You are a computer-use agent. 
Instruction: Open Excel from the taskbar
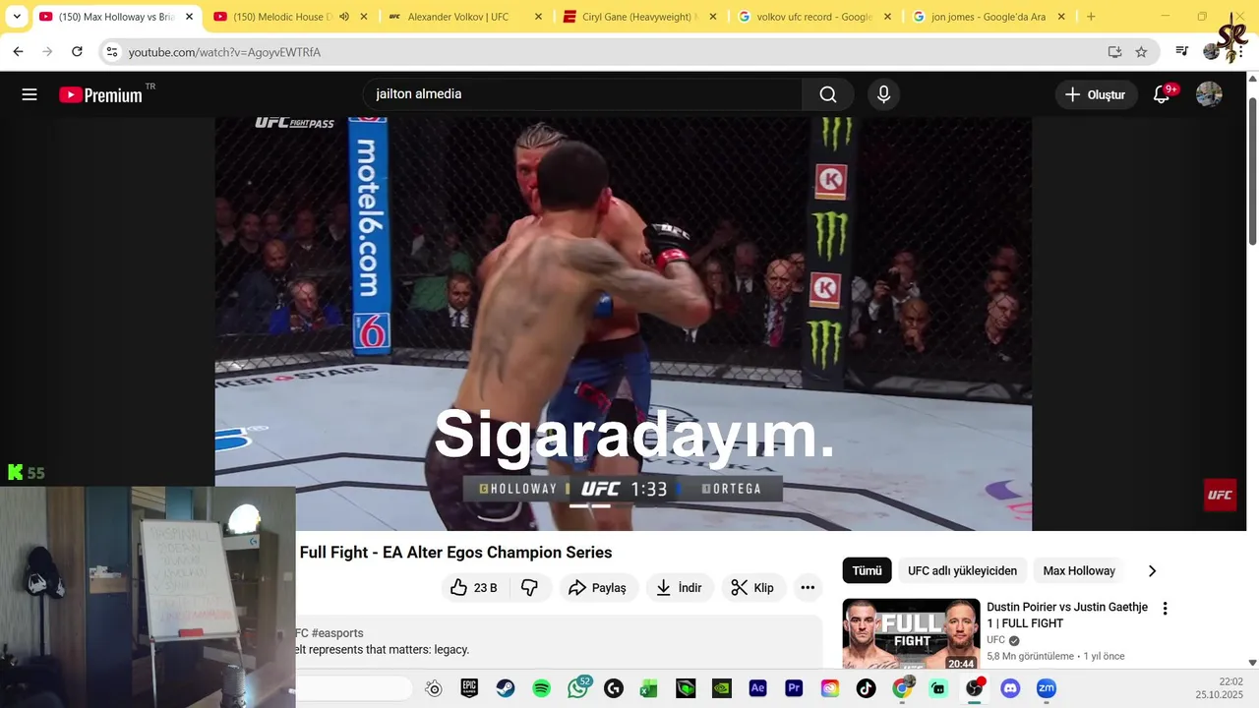pos(649,688)
